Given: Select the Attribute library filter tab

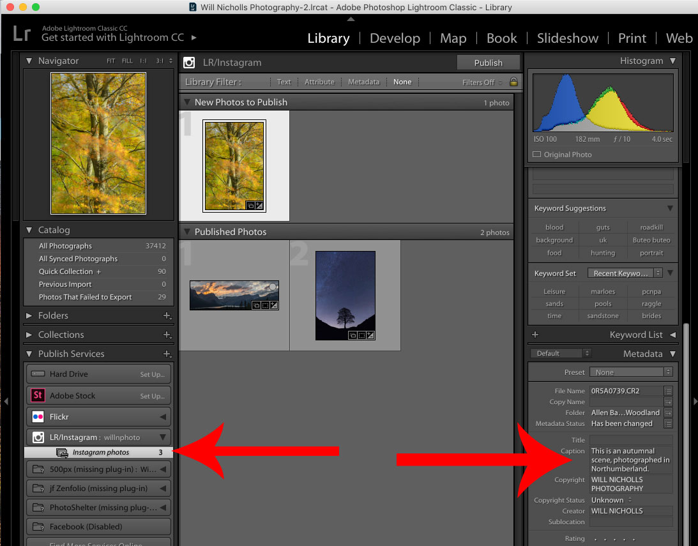Looking at the screenshot, I should [319, 82].
